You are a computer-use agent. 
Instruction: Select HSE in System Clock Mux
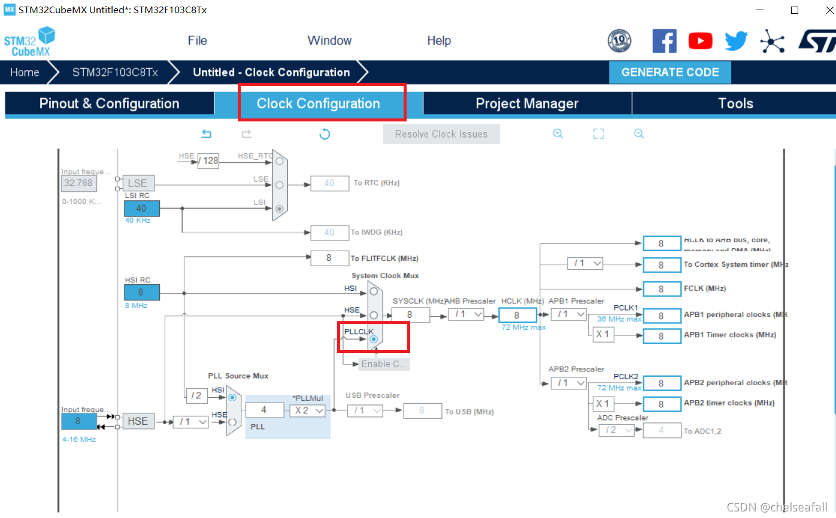click(x=374, y=315)
